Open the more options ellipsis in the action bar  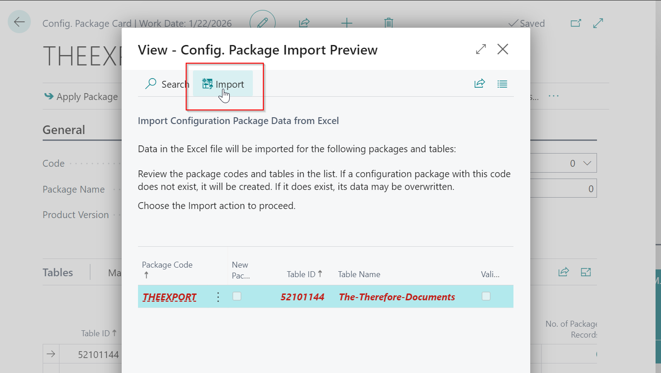click(553, 96)
